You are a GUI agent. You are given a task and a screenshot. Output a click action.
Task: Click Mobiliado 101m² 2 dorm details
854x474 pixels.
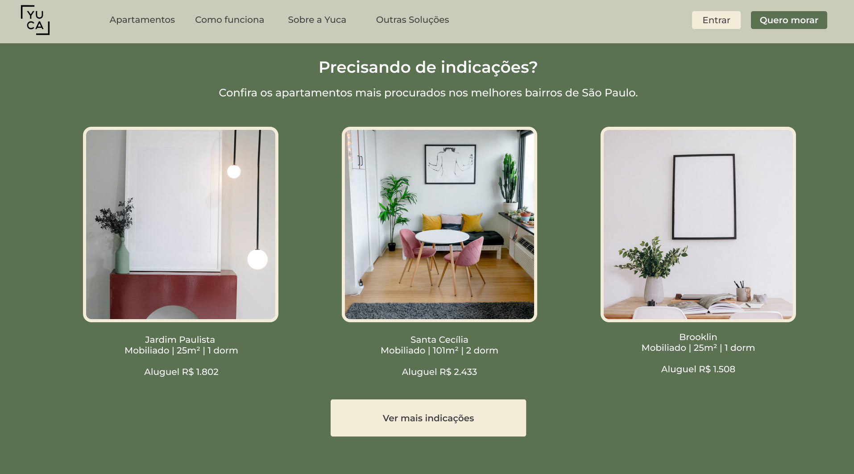point(439,350)
